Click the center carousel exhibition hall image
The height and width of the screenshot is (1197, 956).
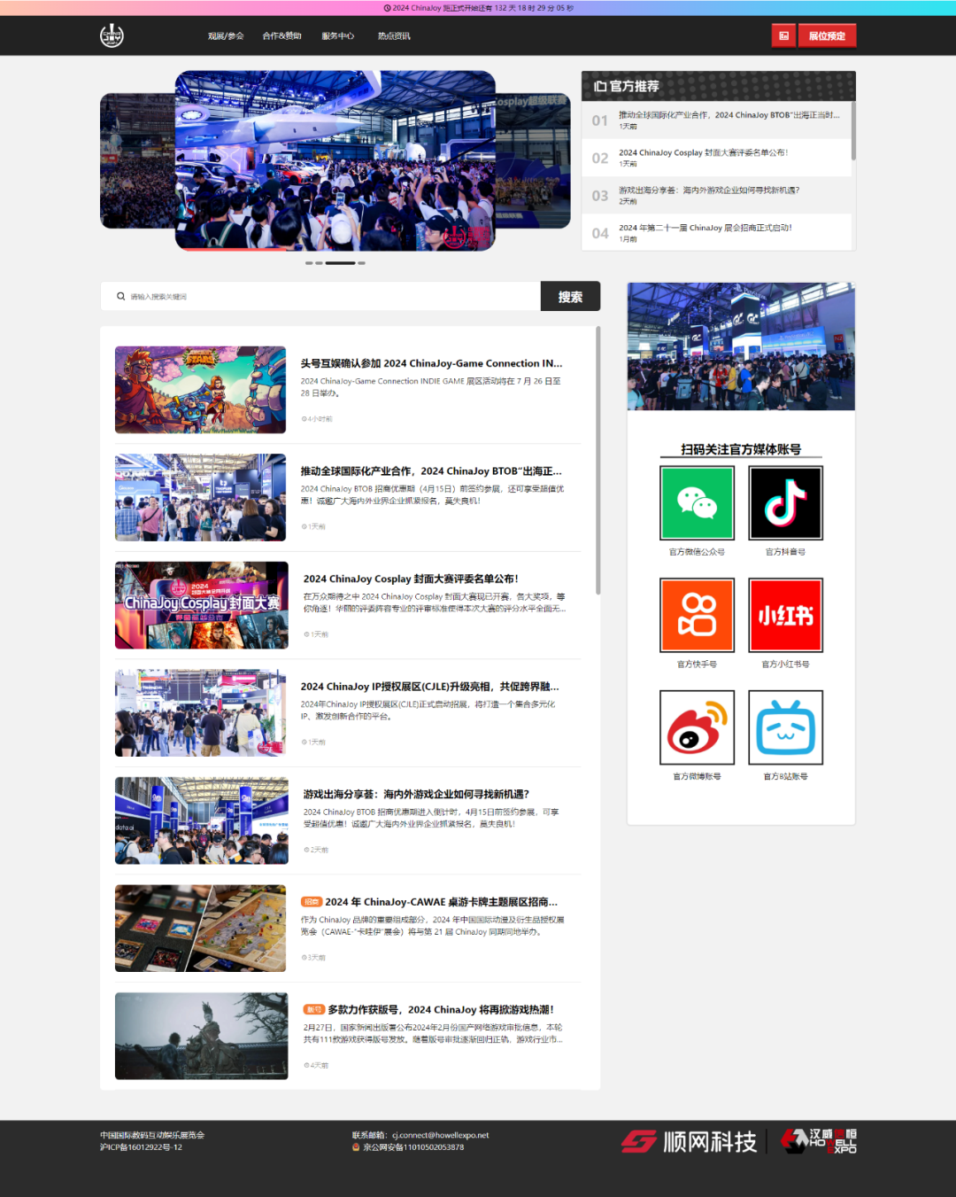(335, 160)
